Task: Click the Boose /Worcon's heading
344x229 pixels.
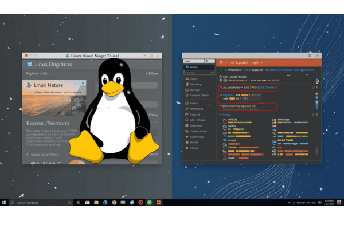Action: click(48, 123)
